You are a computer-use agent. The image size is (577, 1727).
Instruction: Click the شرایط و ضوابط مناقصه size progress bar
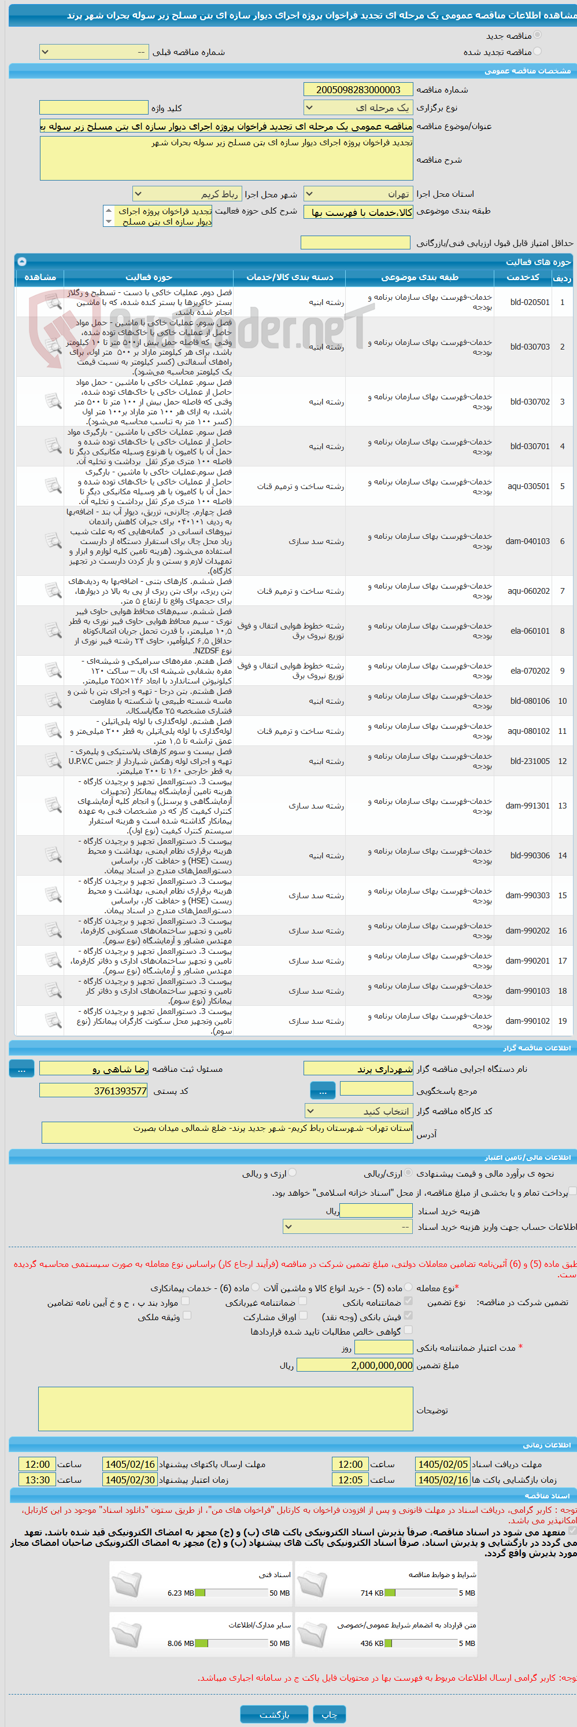421,1592
